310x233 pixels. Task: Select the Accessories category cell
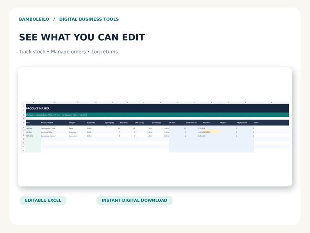78,136
